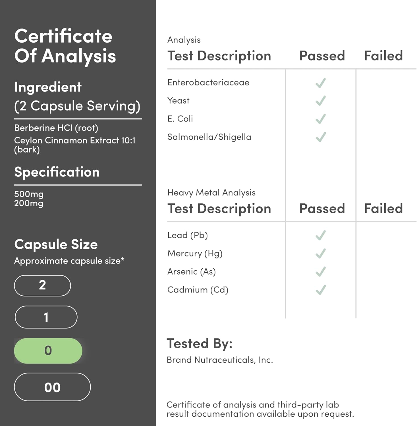The image size is (417, 426).
Task: Click the Cadmium (Cd) passed checkmark
Action: [x=321, y=290]
